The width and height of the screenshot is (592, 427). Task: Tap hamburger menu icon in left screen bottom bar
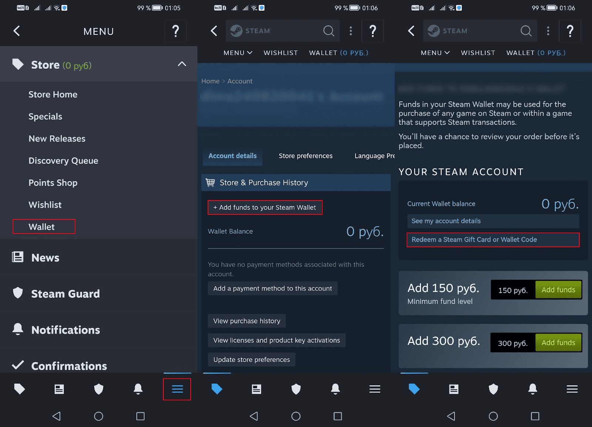(x=177, y=389)
